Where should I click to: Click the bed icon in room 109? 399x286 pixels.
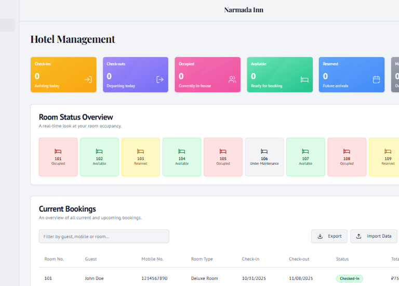click(388, 151)
